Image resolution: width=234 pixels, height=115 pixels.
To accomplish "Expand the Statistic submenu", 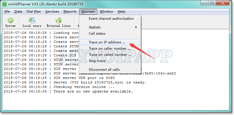I will coord(110,27).
